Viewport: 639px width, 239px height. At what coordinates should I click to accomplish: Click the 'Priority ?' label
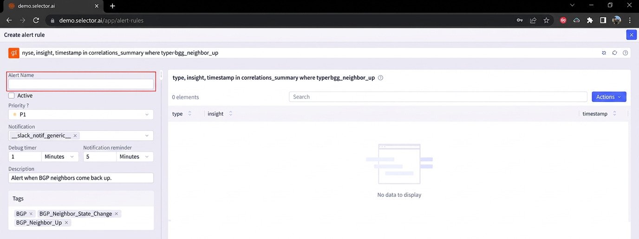point(19,106)
